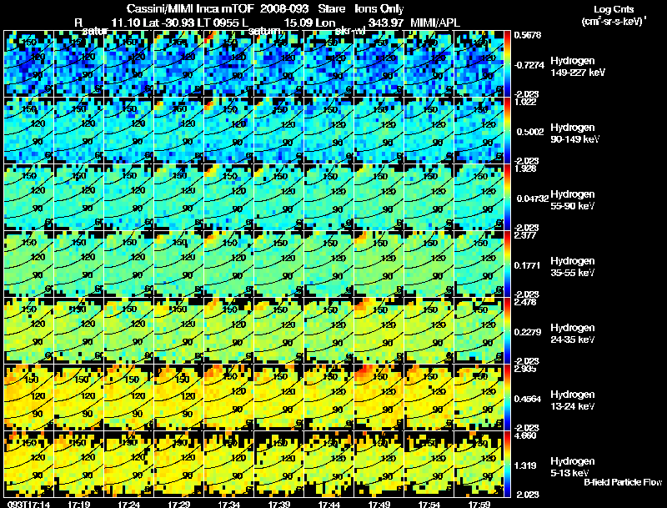This screenshot has width=667, height=508.
Task: Click the colorbar value '0.1771'
Action: coord(528,265)
